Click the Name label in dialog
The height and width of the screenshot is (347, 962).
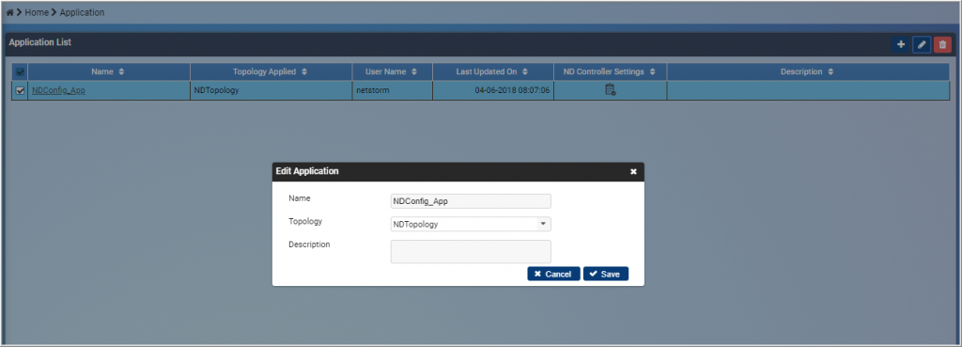pos(300,198)
